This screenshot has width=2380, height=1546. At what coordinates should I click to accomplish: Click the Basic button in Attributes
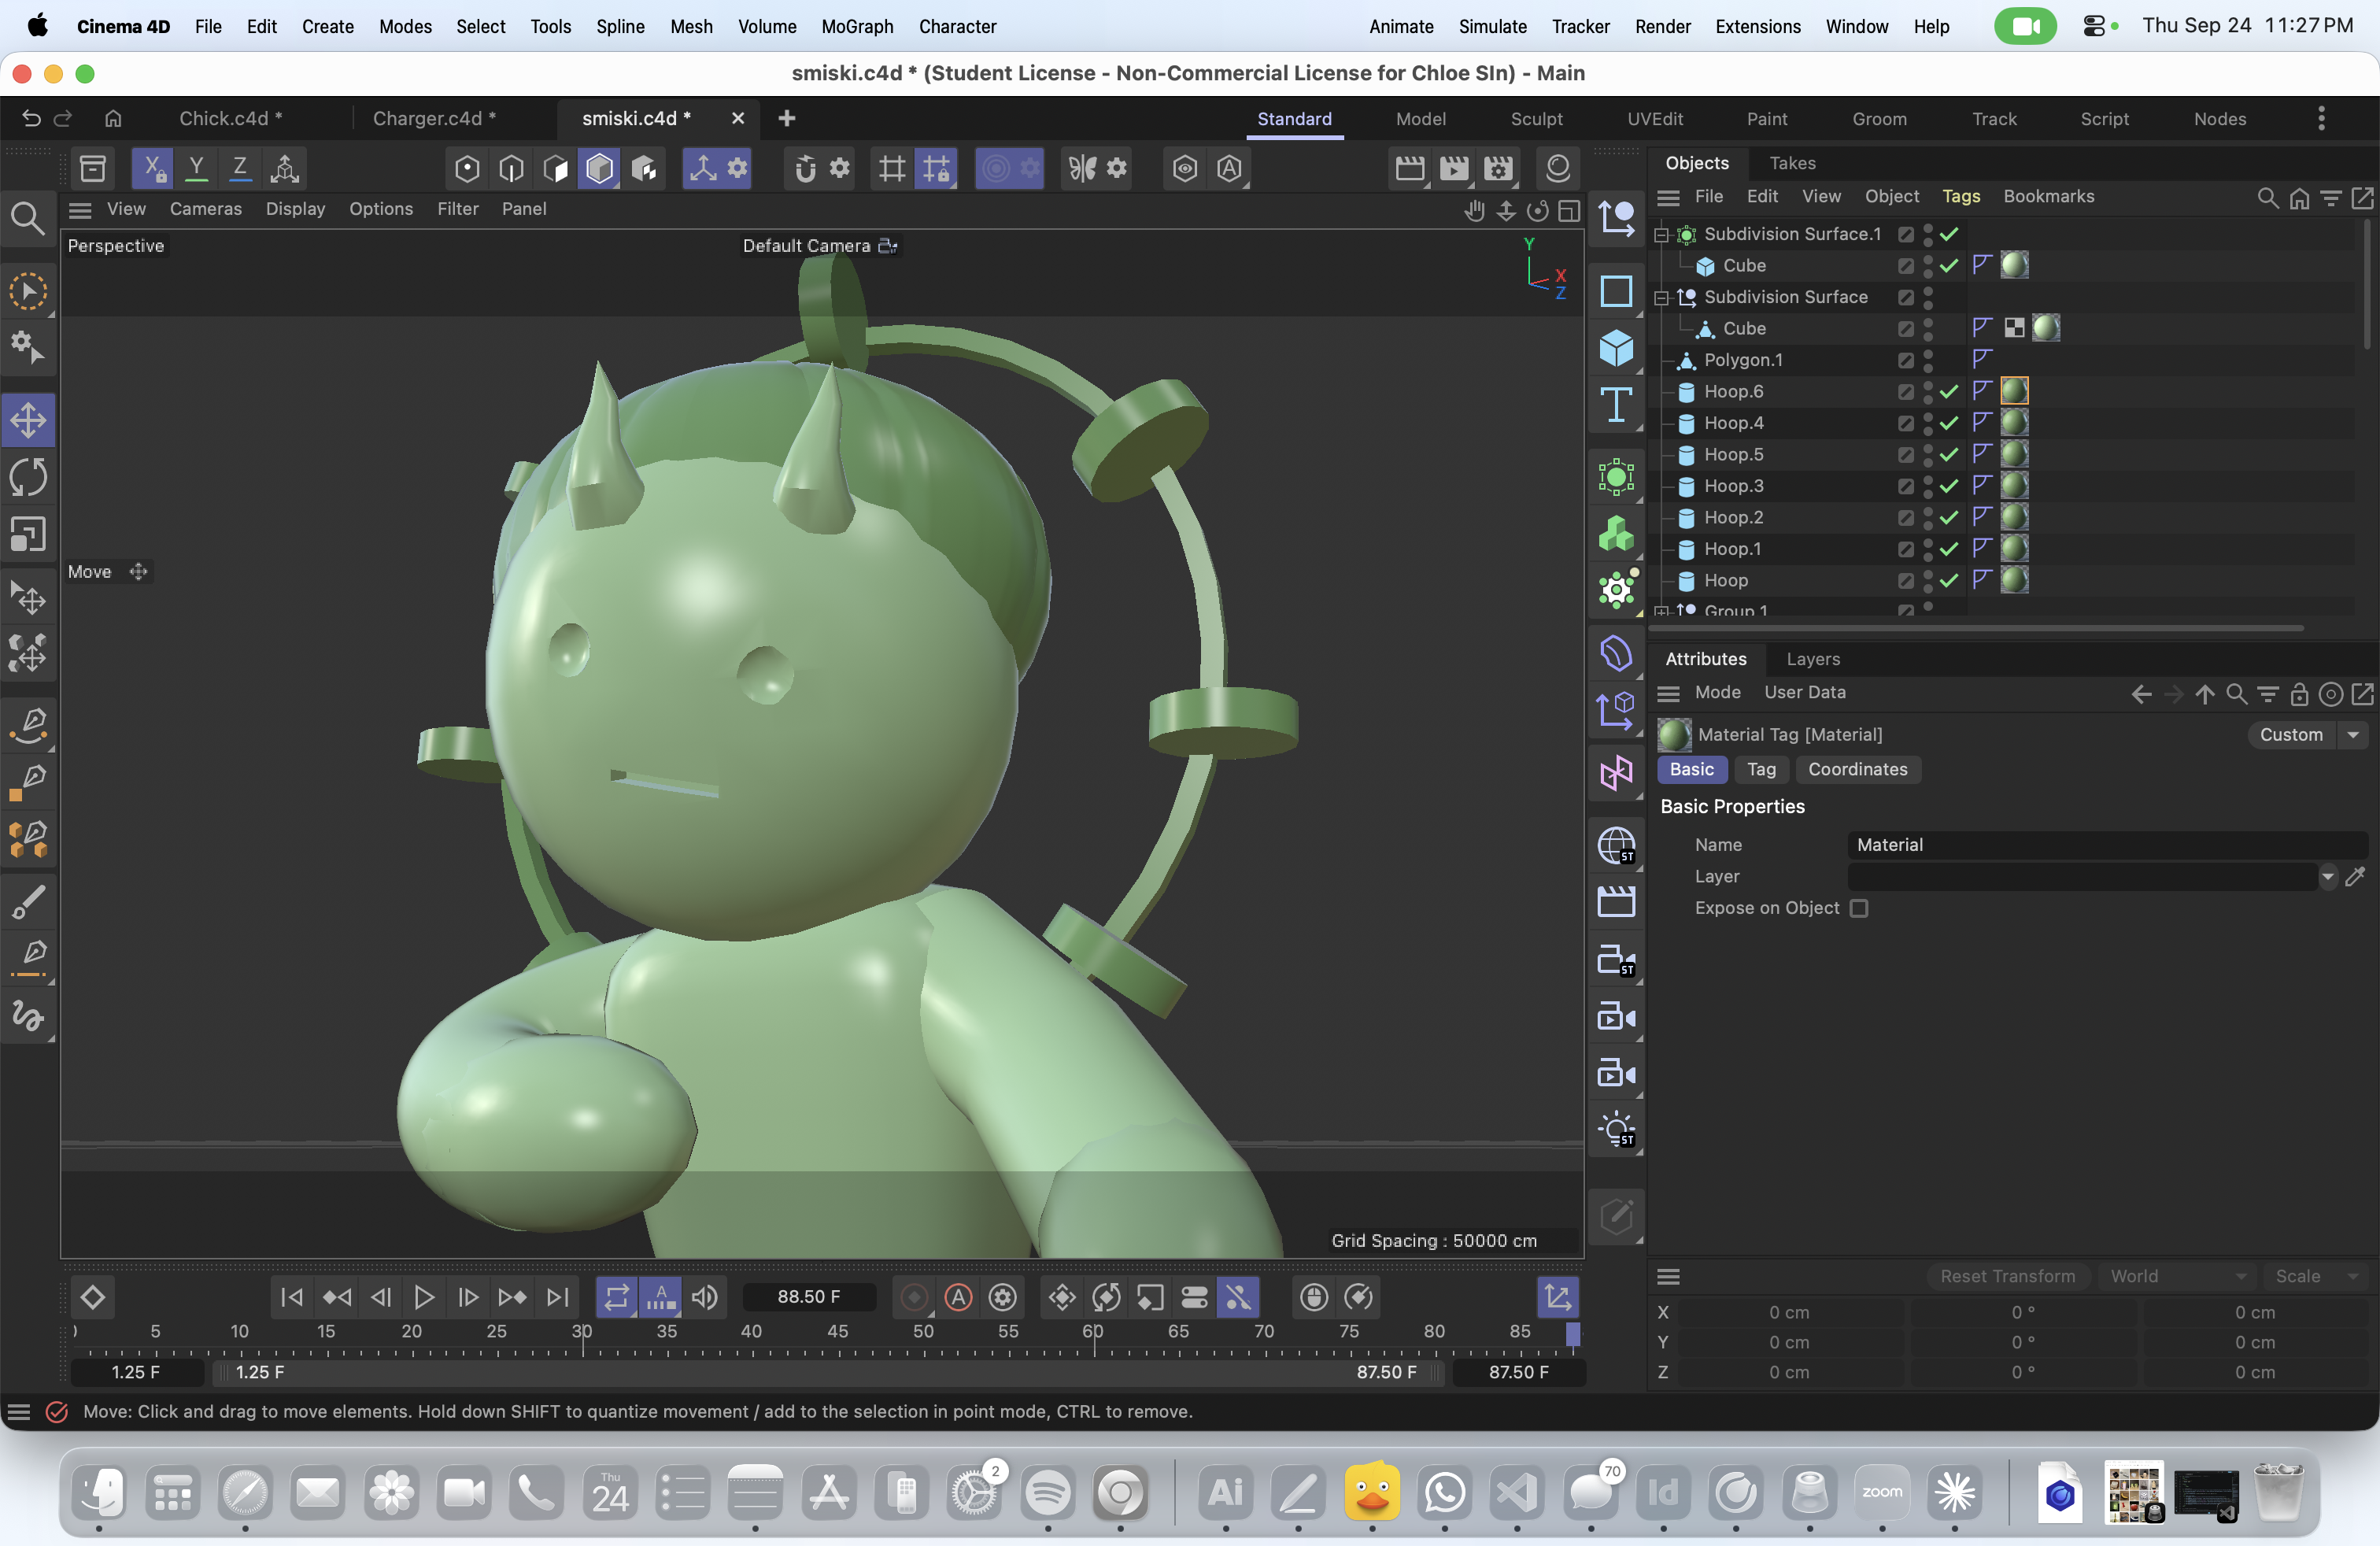coord(1691,769)
